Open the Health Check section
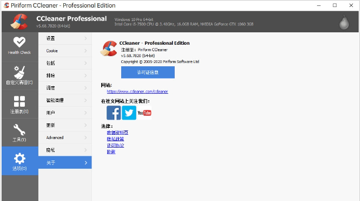The width and height of the screenshot is (363, 201). pos(19,46)
